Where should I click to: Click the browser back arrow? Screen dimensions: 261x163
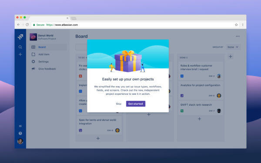(x=18, y=25)
